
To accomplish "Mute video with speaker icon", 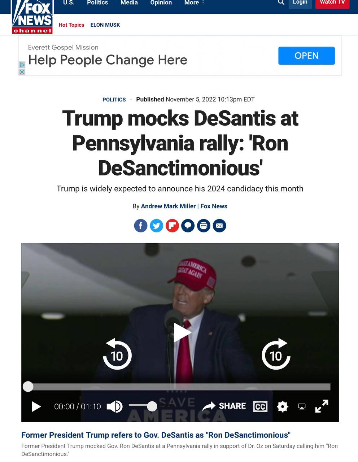I will tap(115, 406).
